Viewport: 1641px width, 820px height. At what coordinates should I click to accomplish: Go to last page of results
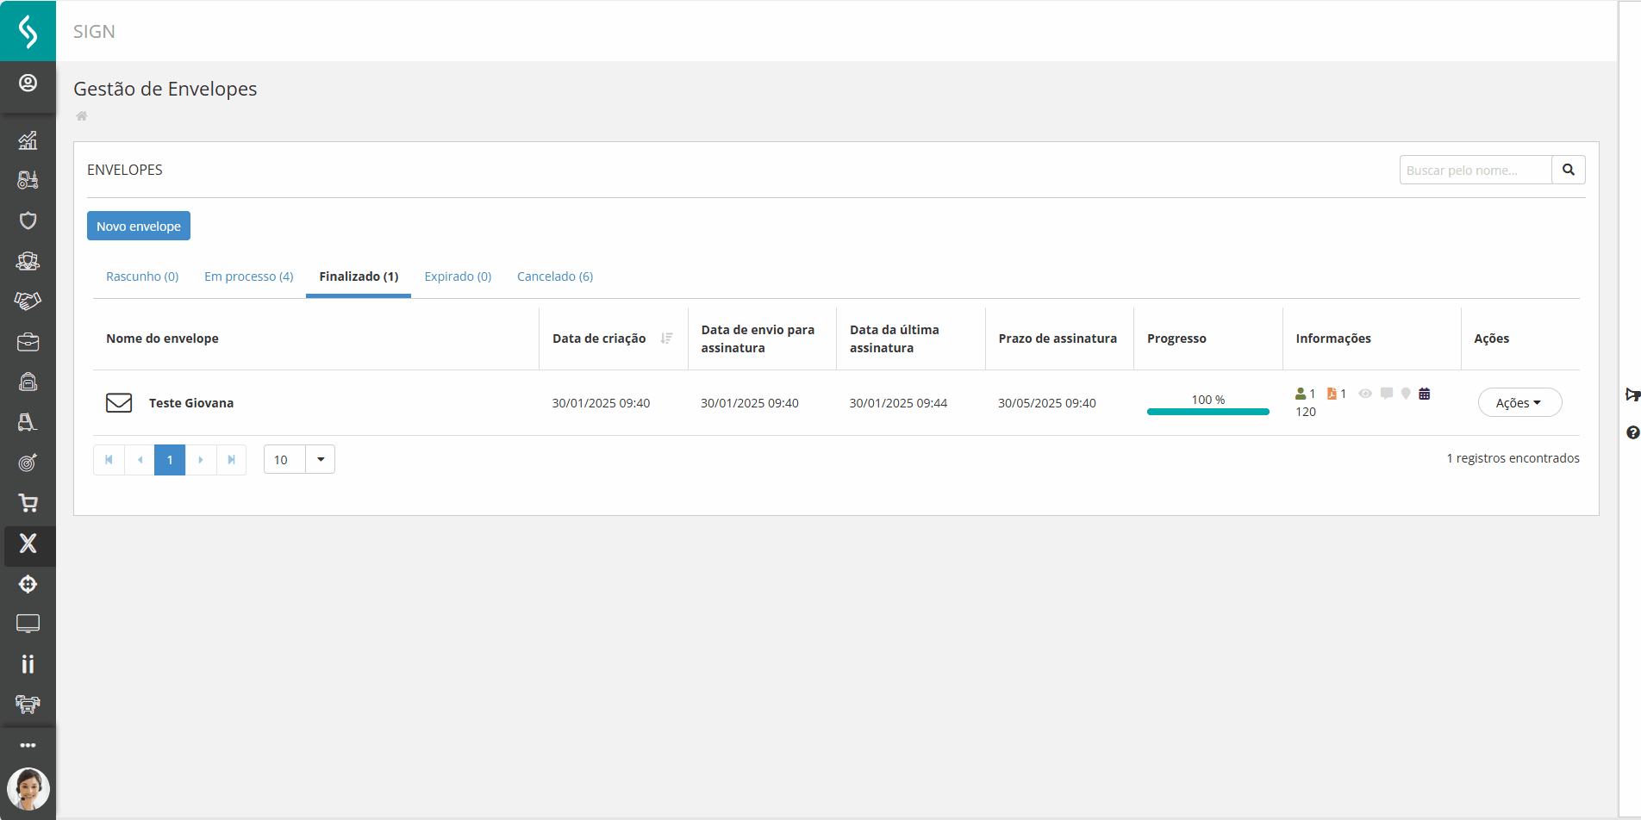point(231,459)
